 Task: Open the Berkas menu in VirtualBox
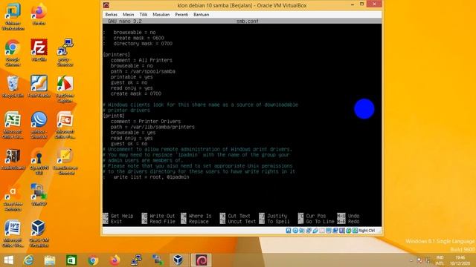pos(111,15)
